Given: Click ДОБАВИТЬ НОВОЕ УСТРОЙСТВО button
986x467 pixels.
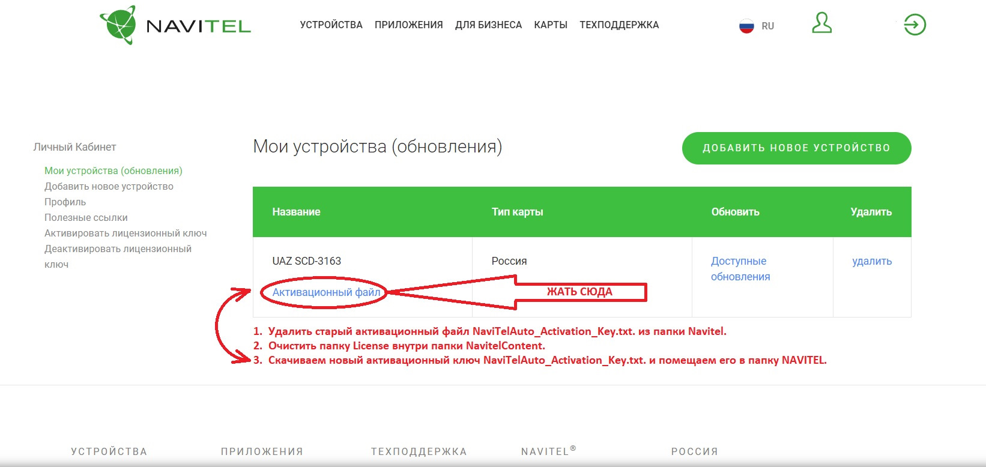Looking at the screenshot, I should pos(796,148).
